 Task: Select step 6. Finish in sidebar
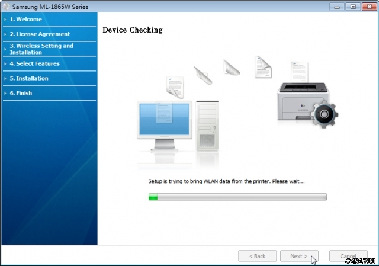coord(21,93)
